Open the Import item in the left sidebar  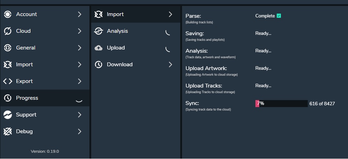click(x=24, y=65)
